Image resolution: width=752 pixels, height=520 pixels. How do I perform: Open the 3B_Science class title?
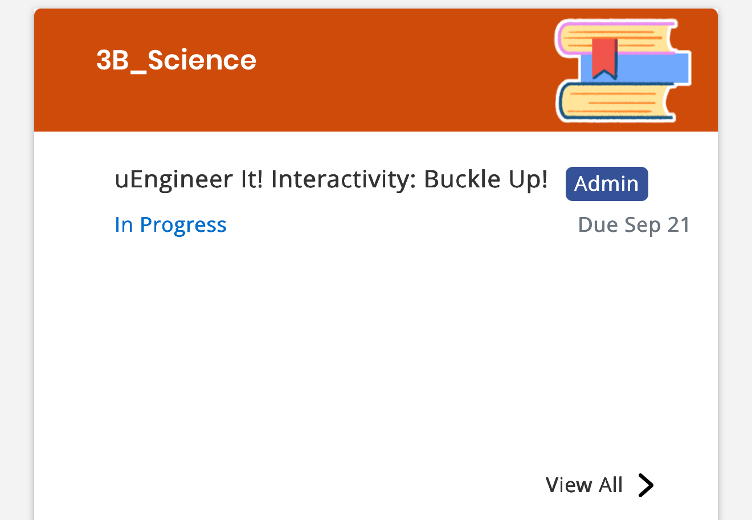[x=176, y=60]
